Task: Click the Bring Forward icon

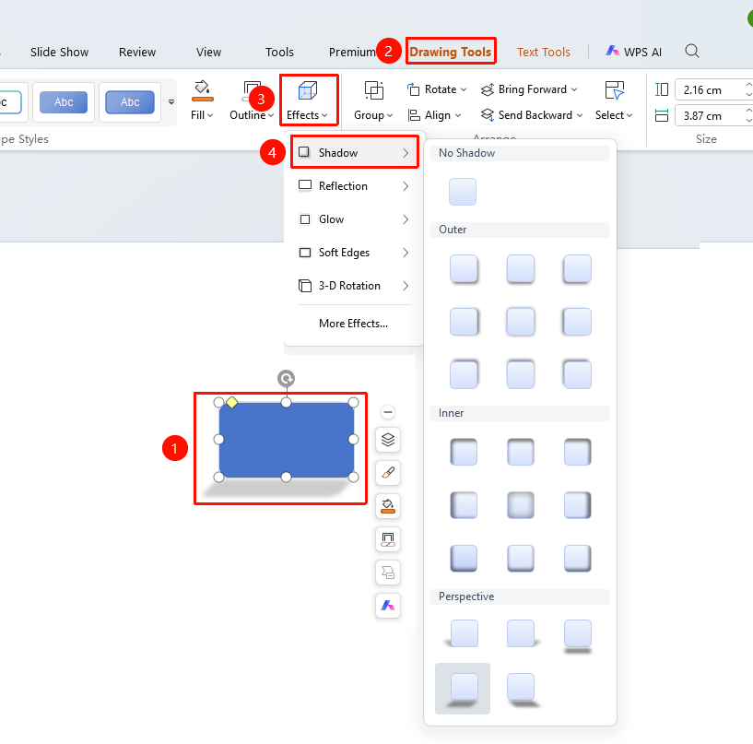Action: (488, 89)
